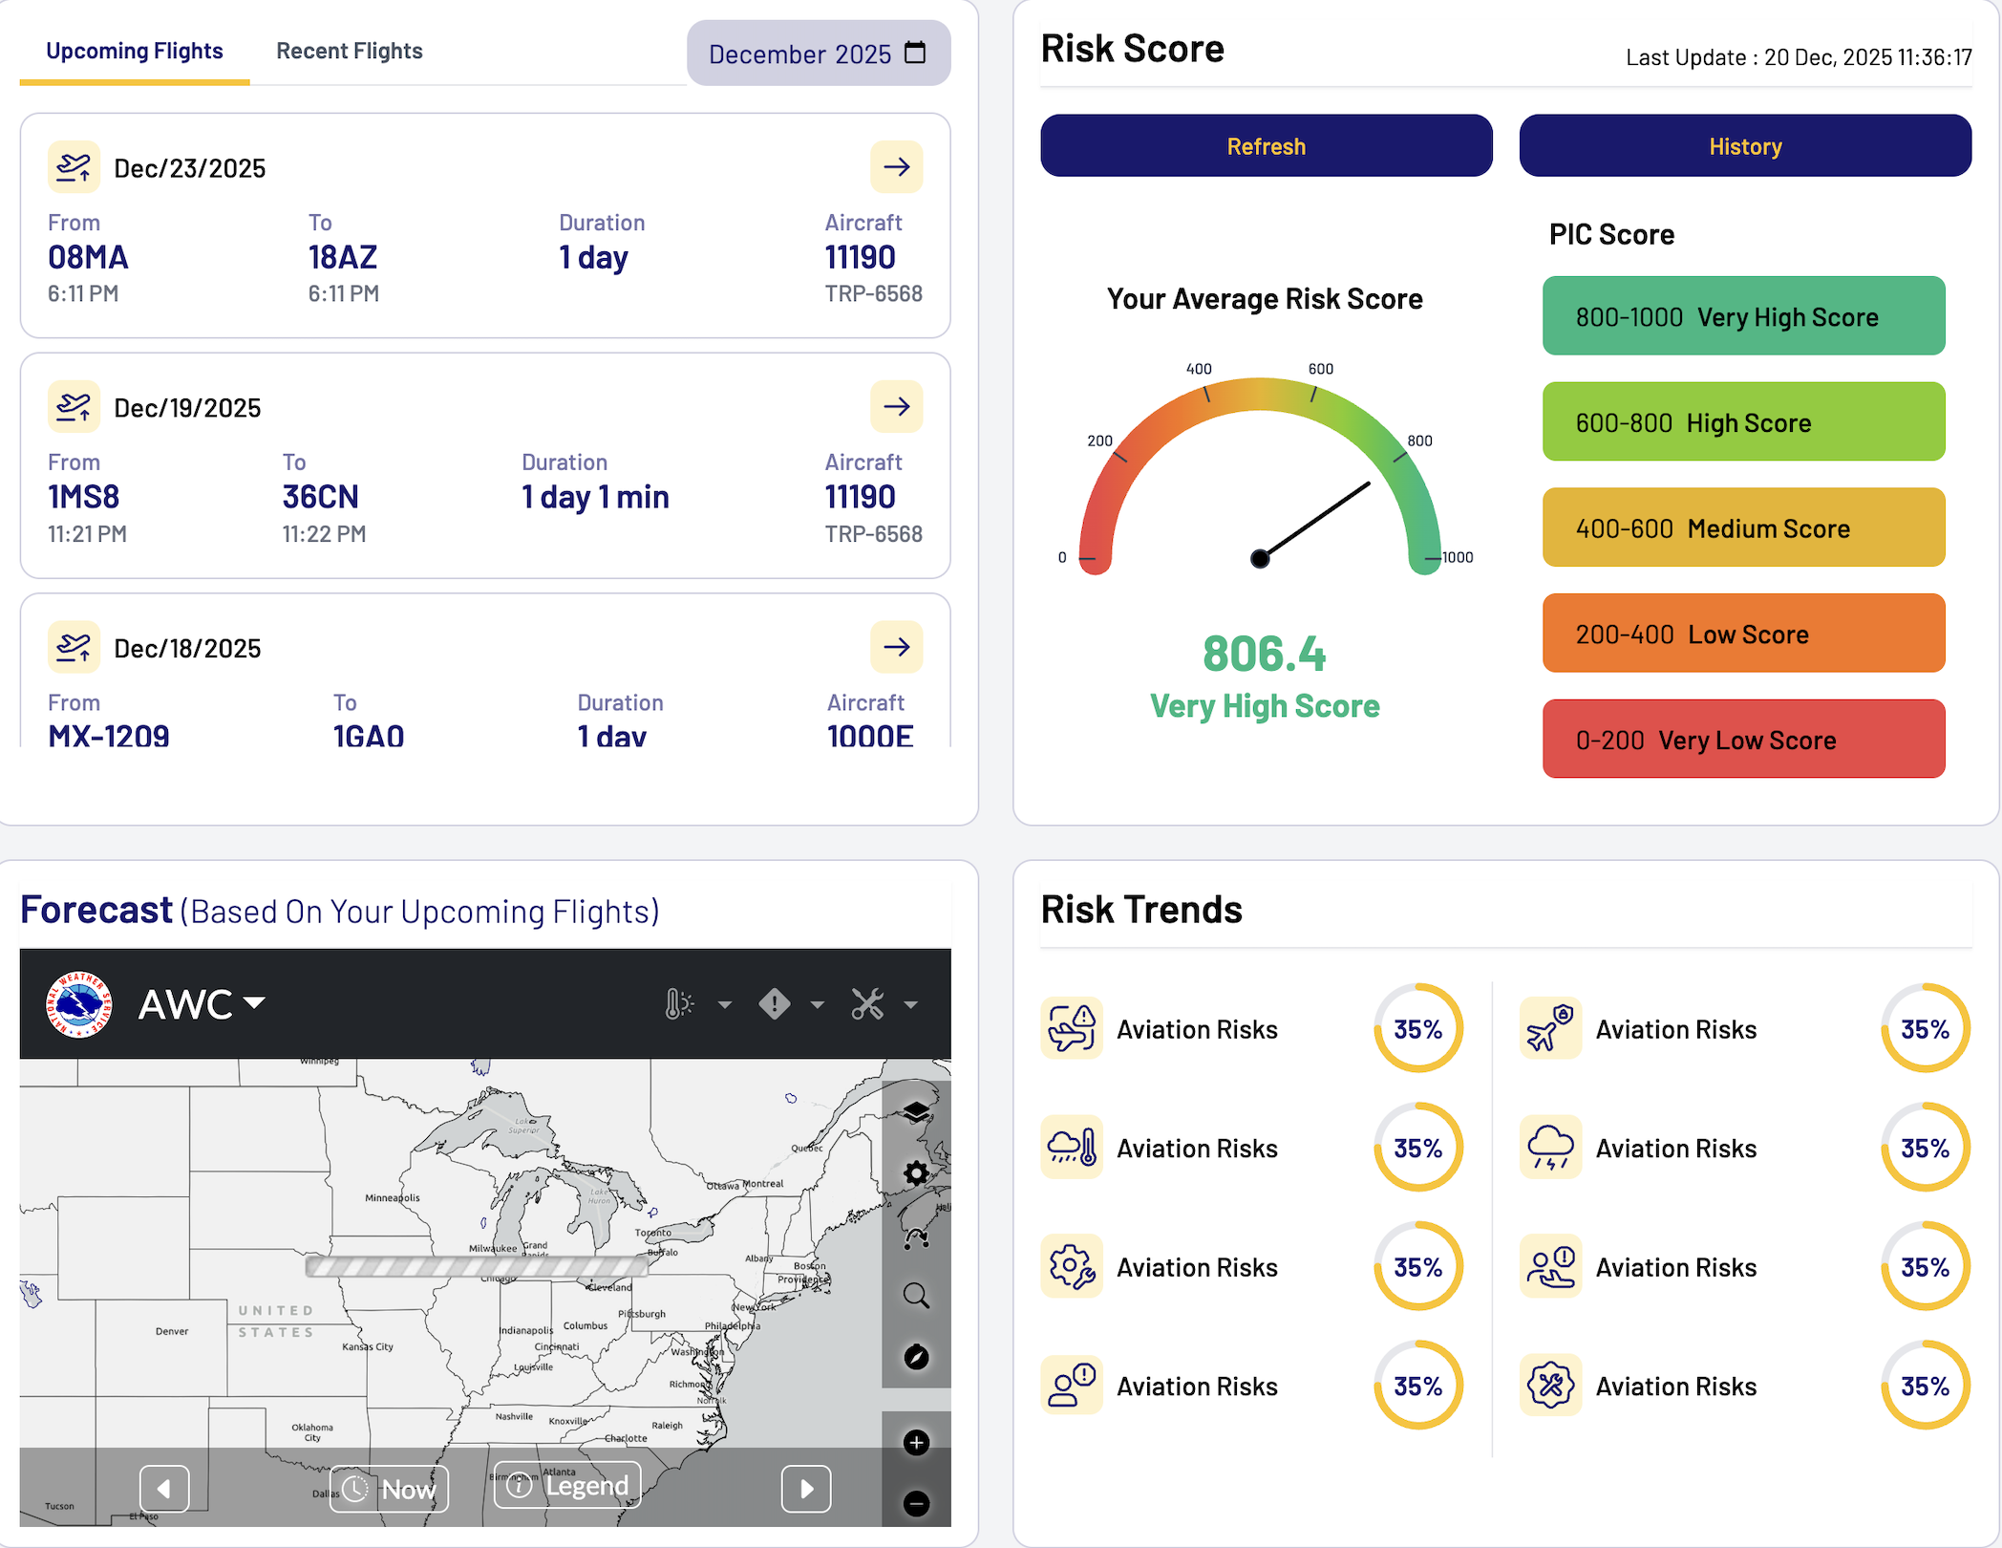Viewport: 2002px width, 1548px height.
Task: Click the map search magnifier icon
Action: [x=916, y=1296]
